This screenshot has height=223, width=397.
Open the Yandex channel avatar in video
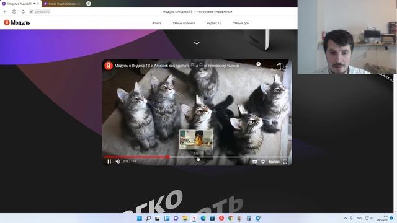109,66
